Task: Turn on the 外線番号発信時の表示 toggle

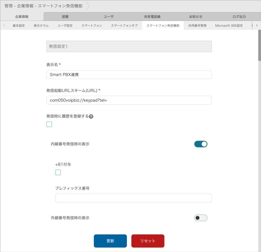Action: pyautogui.click(x=201, y=218)
